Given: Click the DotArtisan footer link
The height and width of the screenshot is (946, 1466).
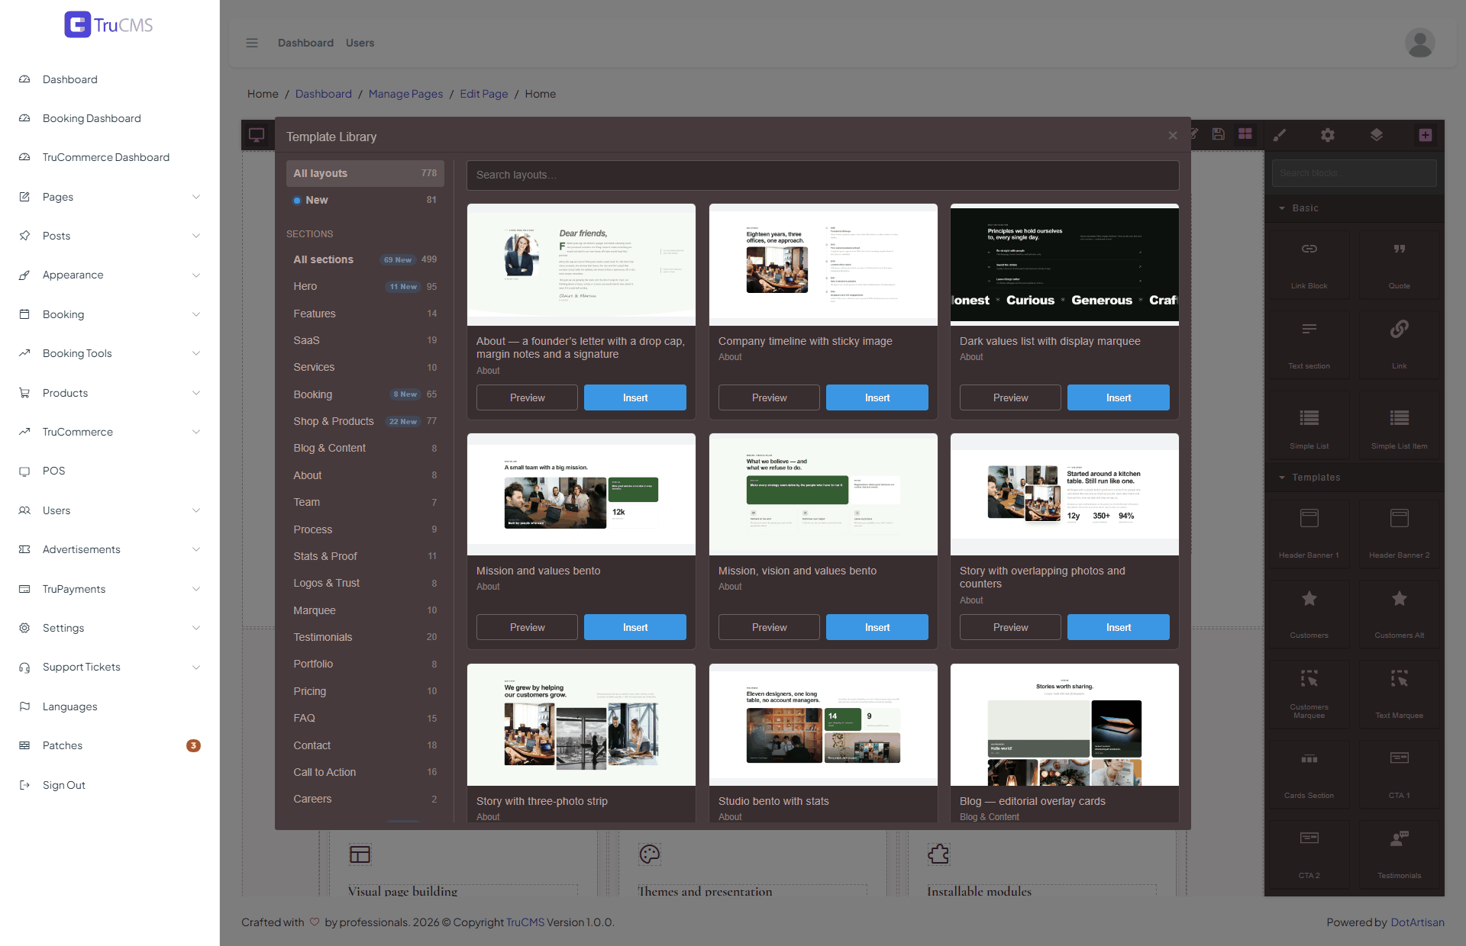Looking at the screenshot, I should point(1417,922).
